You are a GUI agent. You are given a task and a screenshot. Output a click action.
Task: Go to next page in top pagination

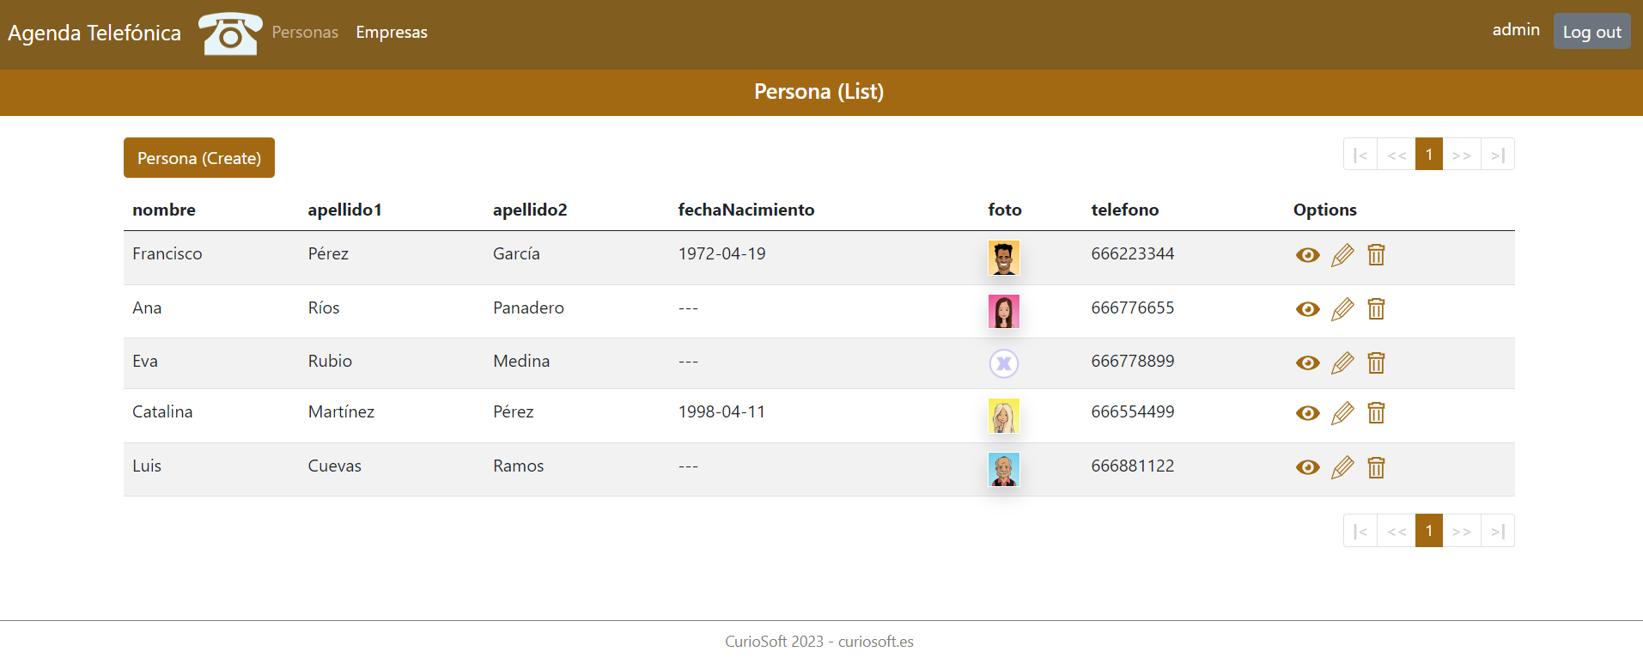(x=1461, y=155)
